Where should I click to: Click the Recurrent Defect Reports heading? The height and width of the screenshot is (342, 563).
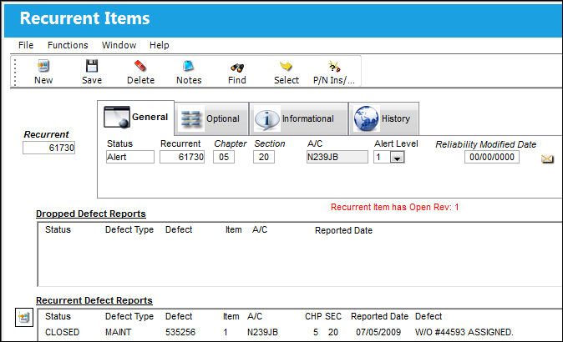[x=94, y=300]
